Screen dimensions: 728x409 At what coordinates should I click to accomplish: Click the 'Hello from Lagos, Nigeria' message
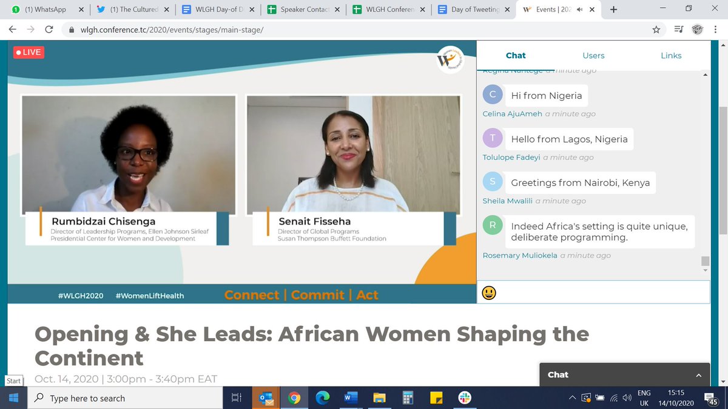pyautogui.click(x=569, y=139)
